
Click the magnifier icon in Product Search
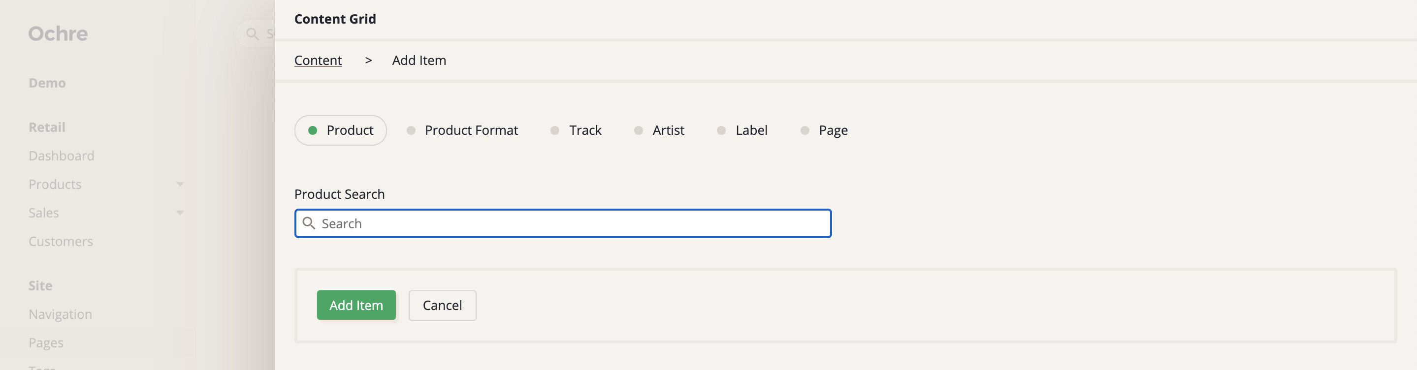[x=309, y=223]
